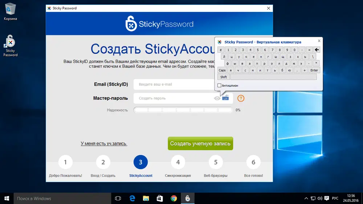The width and height of the screenshot is (363, 204).
Task: Hit the backspace arrow key on virtual keyboard
Action: pyautogui.click(x=317, y=50)
